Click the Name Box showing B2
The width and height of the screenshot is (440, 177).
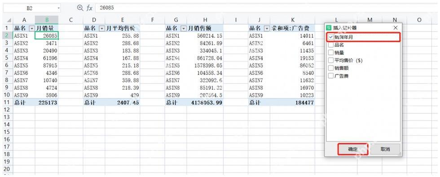[30, 8]
